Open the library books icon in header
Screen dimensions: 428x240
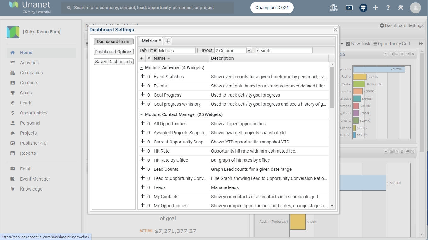[x=333, y=8]
